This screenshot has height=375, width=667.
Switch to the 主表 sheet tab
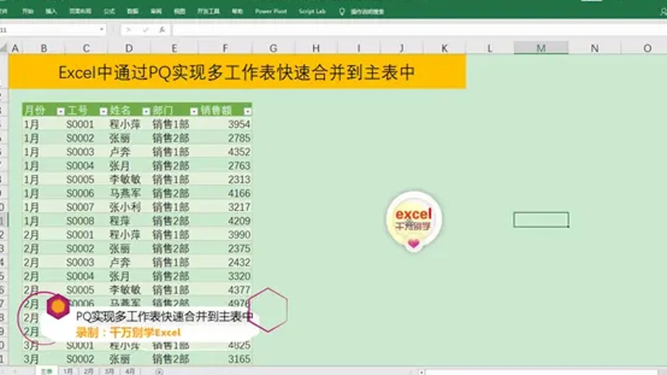click(x=46, y=370)
